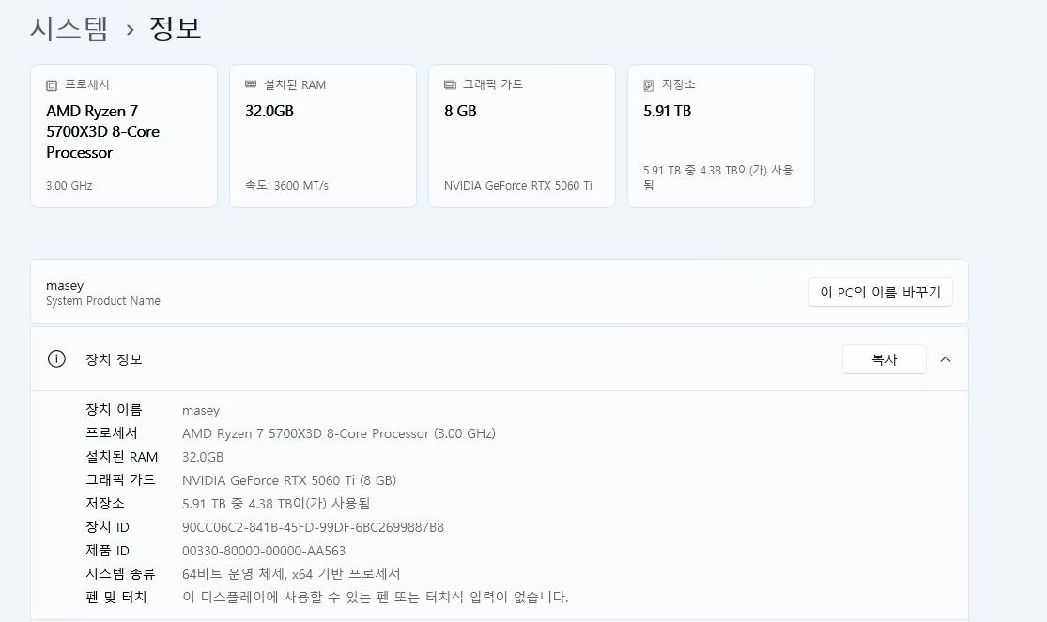Collapse the 장치 정보 section chevron

[946, 359]
